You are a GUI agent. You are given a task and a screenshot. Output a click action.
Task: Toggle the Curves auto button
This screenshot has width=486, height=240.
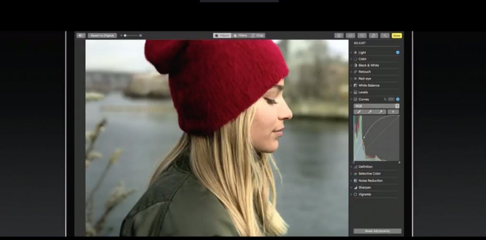391,99
